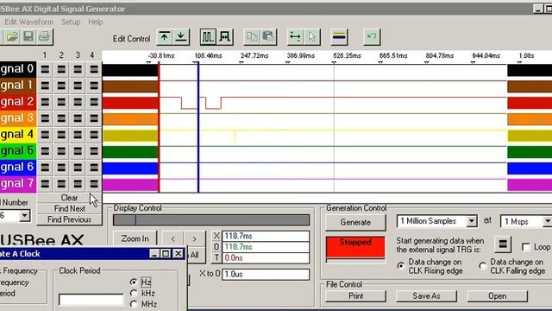The width and height of the screenshot is (552, 311).
Task: Click the 526.25ms timeline marker
Action: click(347, 55)
